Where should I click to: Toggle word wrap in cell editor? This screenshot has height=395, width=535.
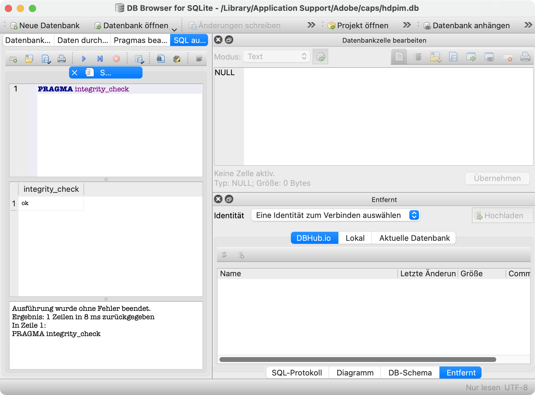[x=418, y=57]
